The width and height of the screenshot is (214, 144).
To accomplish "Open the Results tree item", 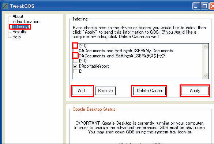I will click(x=19, y=32).
